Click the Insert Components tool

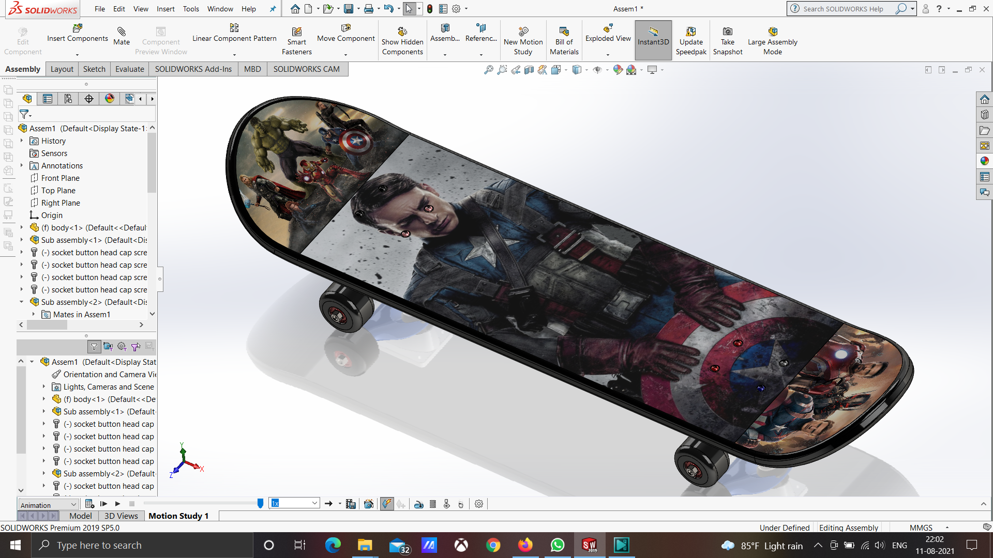coord(77,33)
